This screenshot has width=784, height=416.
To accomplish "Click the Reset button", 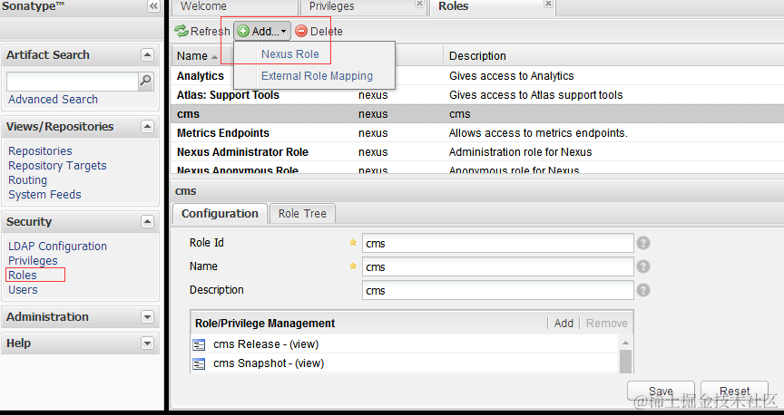I will tap(734, 391).
